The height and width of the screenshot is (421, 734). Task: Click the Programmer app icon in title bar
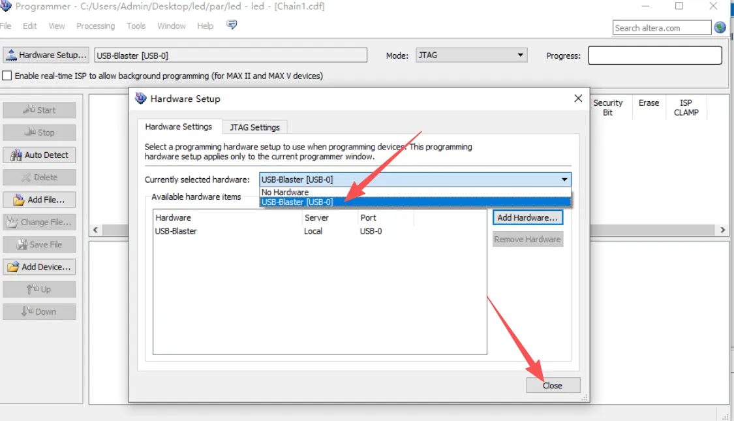(x=6, y=6)
